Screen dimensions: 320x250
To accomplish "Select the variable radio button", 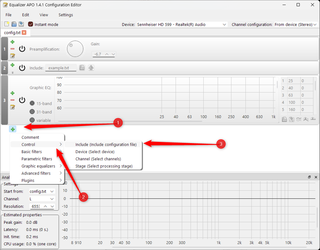I will point(32,120).
